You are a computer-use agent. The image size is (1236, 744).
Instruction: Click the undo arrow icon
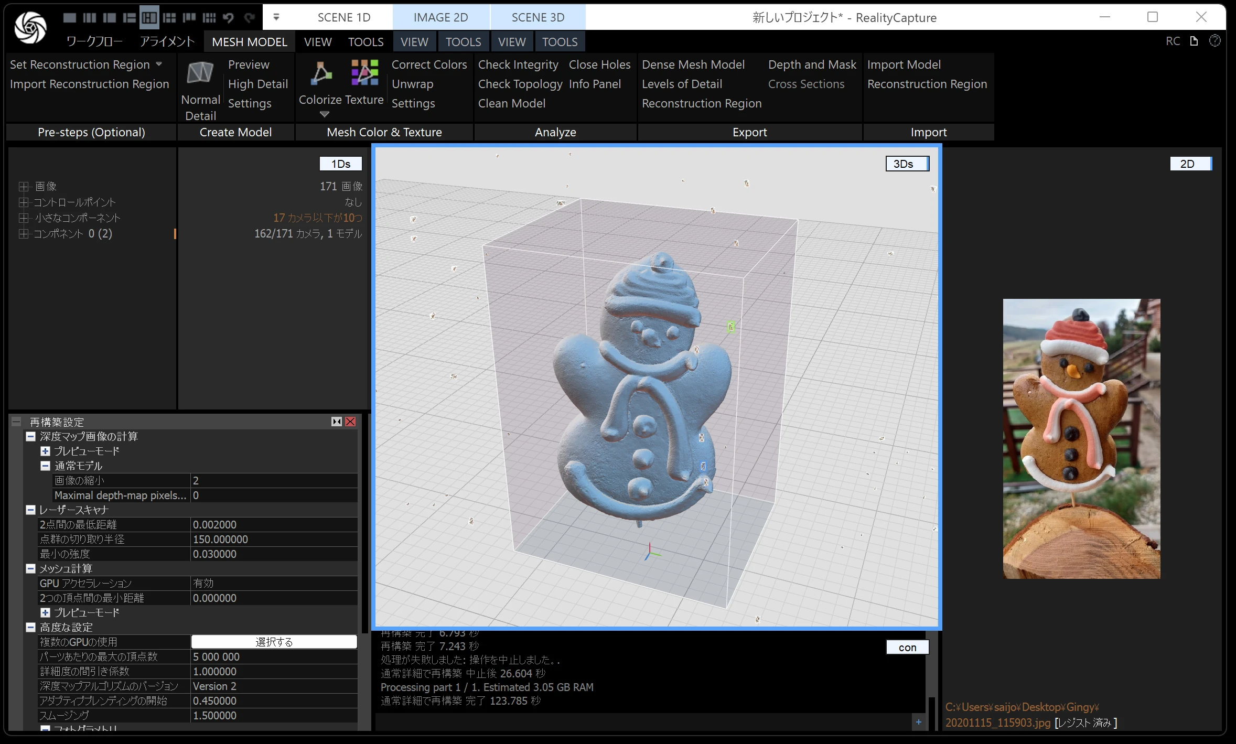pos(228,18)
